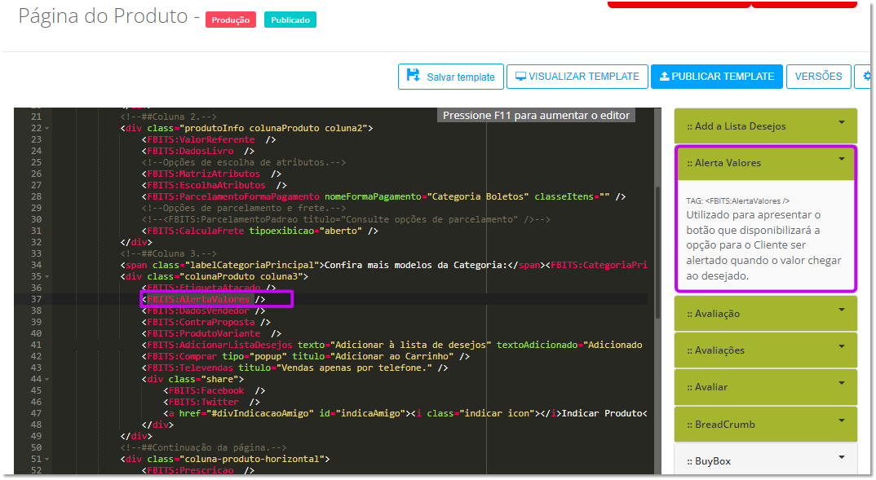The width and height of the screenshot is (876, 480).
Task: Open the VERSÕES button
Action: coord(818,77)
